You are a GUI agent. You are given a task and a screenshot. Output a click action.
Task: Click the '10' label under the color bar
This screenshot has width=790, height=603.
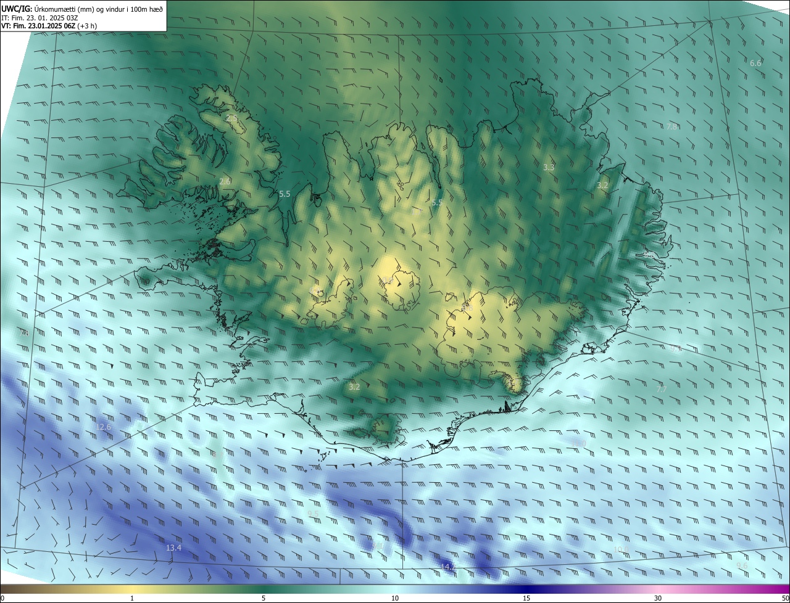(x=395, y=598)
